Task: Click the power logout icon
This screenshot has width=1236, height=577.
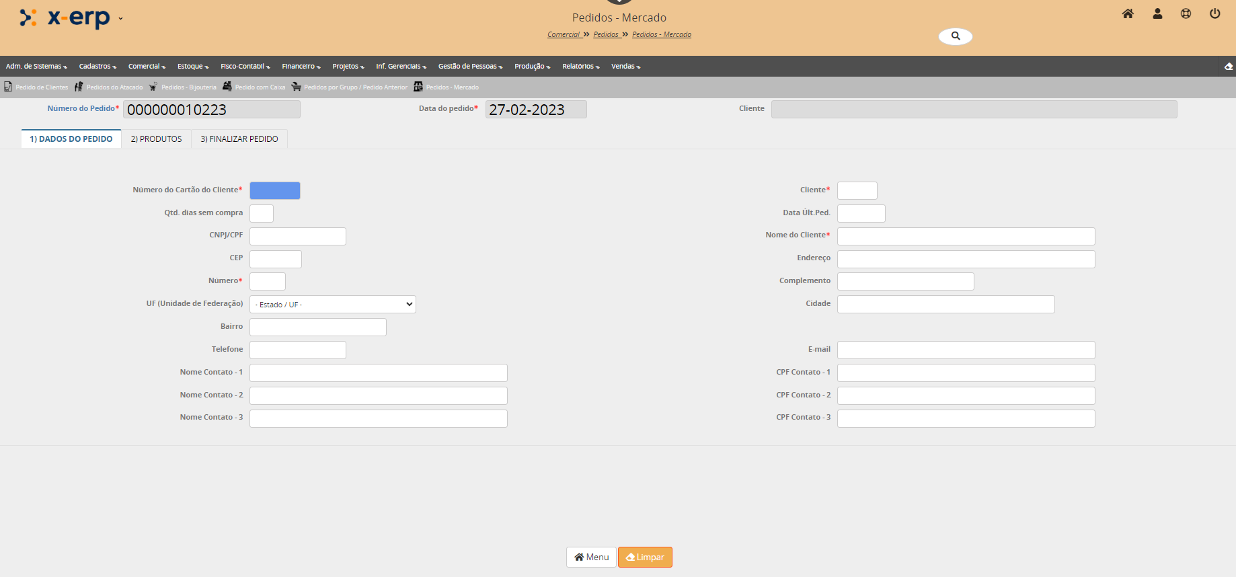Action: coord(1214,13)
